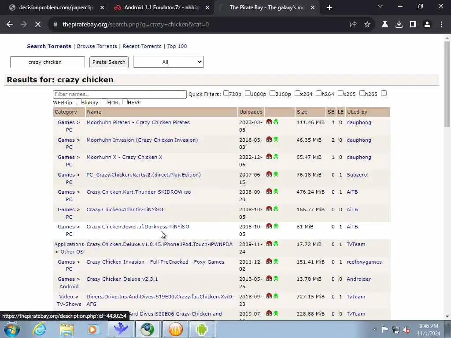This screenshot has width=451, height=338.
Task: Click green skull icon for Moorhuhn Piraten row
Action: [x=276, y=121]
